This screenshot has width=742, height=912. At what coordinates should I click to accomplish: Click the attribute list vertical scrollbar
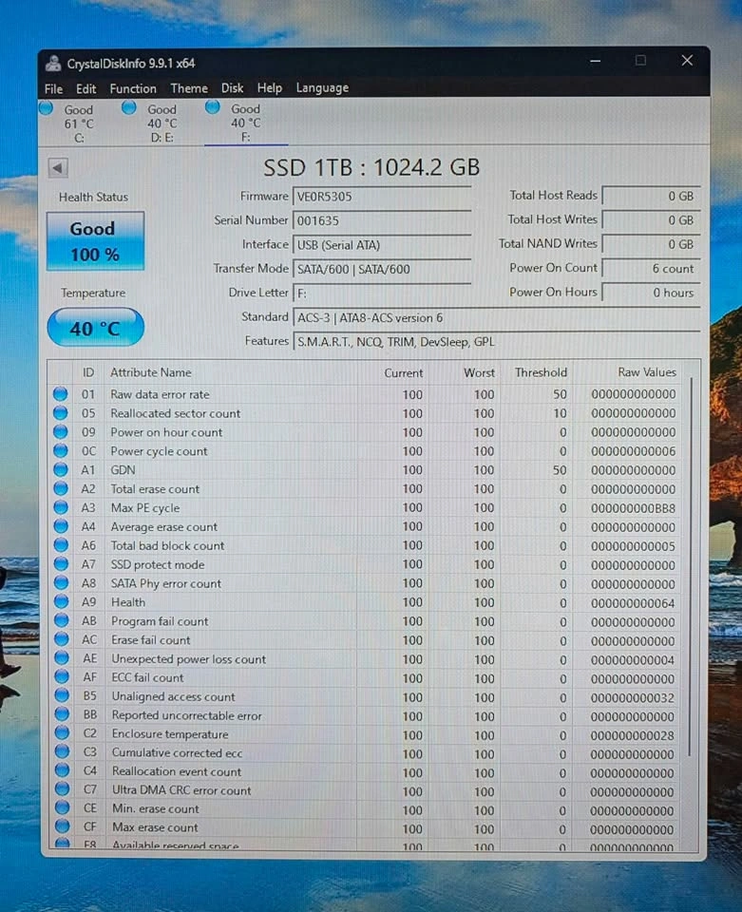691,567
